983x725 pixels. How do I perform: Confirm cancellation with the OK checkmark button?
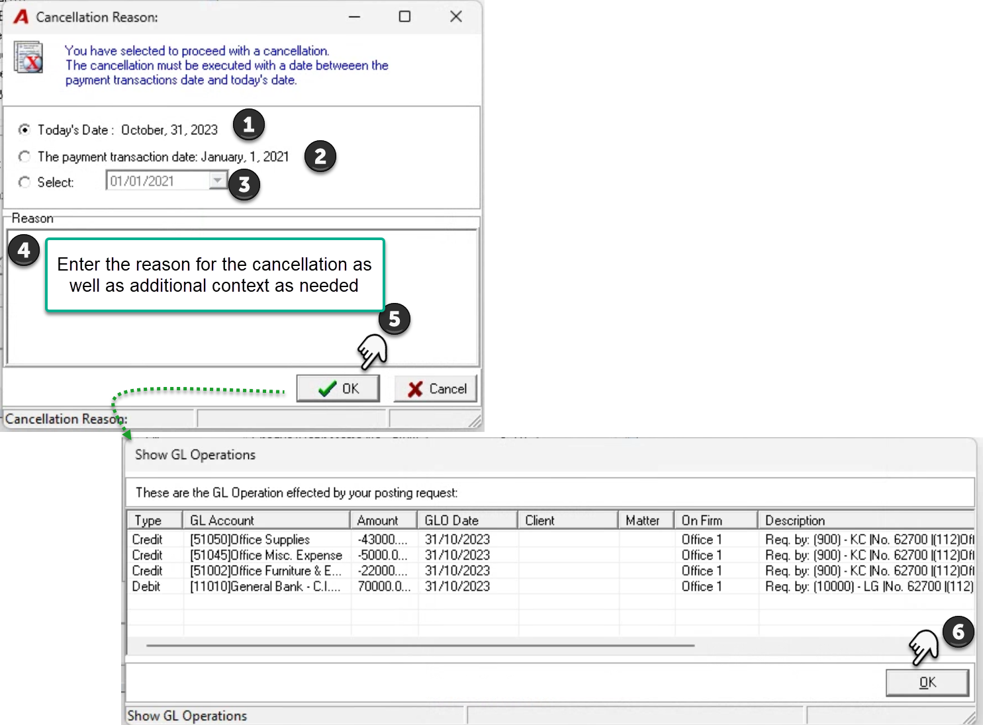338,389
